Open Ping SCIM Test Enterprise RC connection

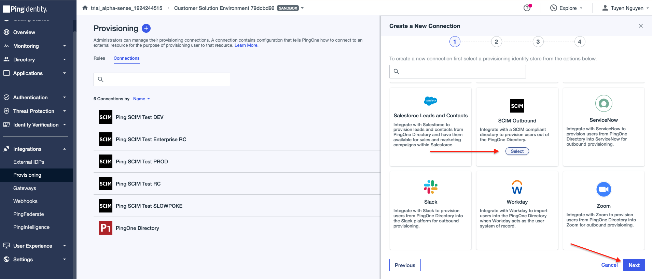pyautogui.click(x=237, y=139)
